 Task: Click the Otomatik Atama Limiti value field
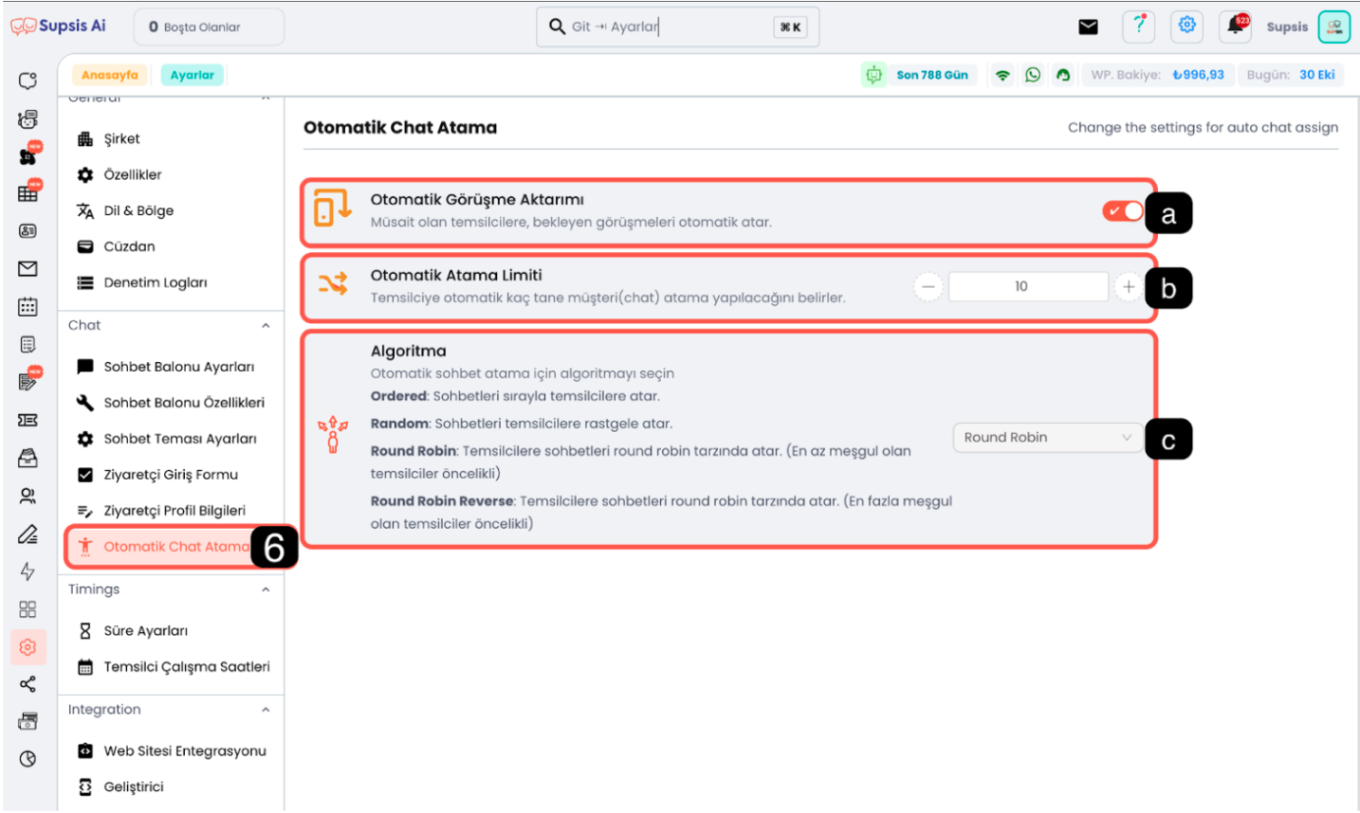click(x=1028, y=286)
